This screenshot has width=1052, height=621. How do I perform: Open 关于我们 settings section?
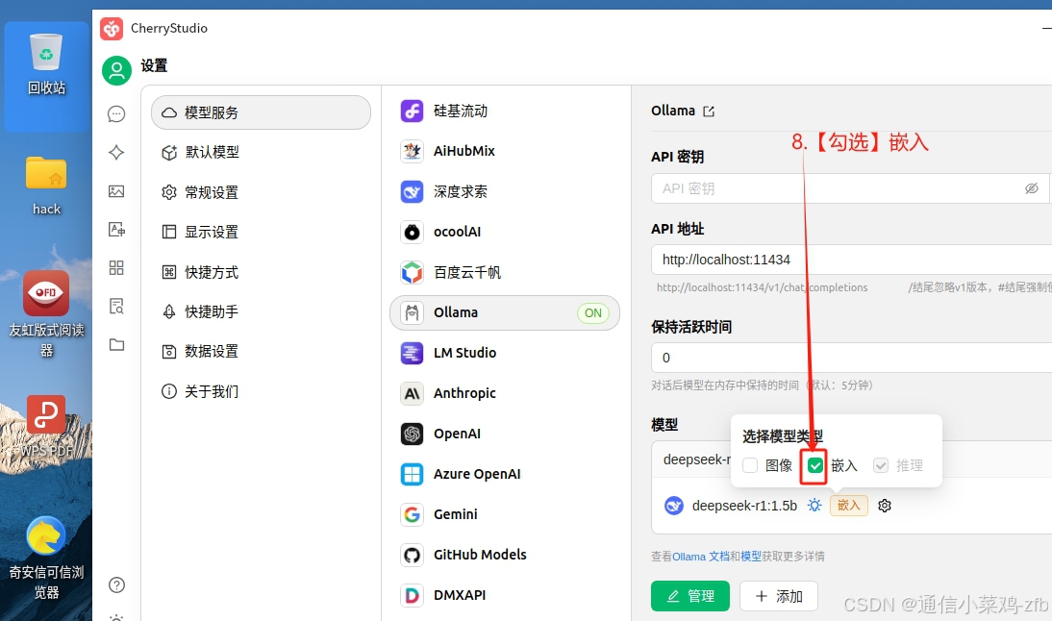(261, 391)
